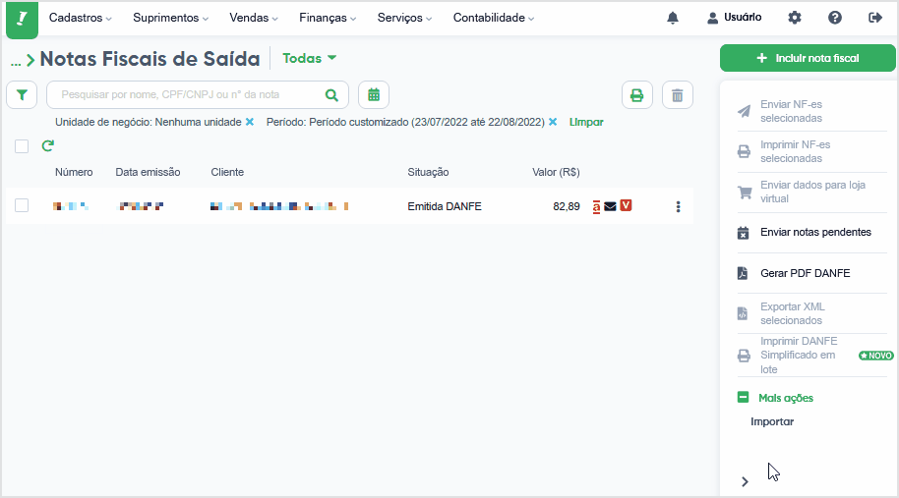The width and height of the screenshot is (899, 498).
Task: Tick the select-all checkbox
Action: 22,146
